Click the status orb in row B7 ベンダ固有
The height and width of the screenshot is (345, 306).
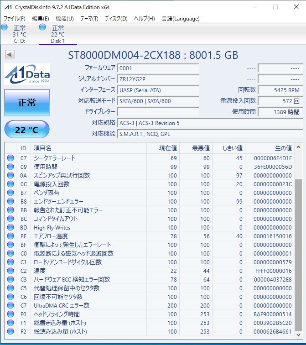10,193
